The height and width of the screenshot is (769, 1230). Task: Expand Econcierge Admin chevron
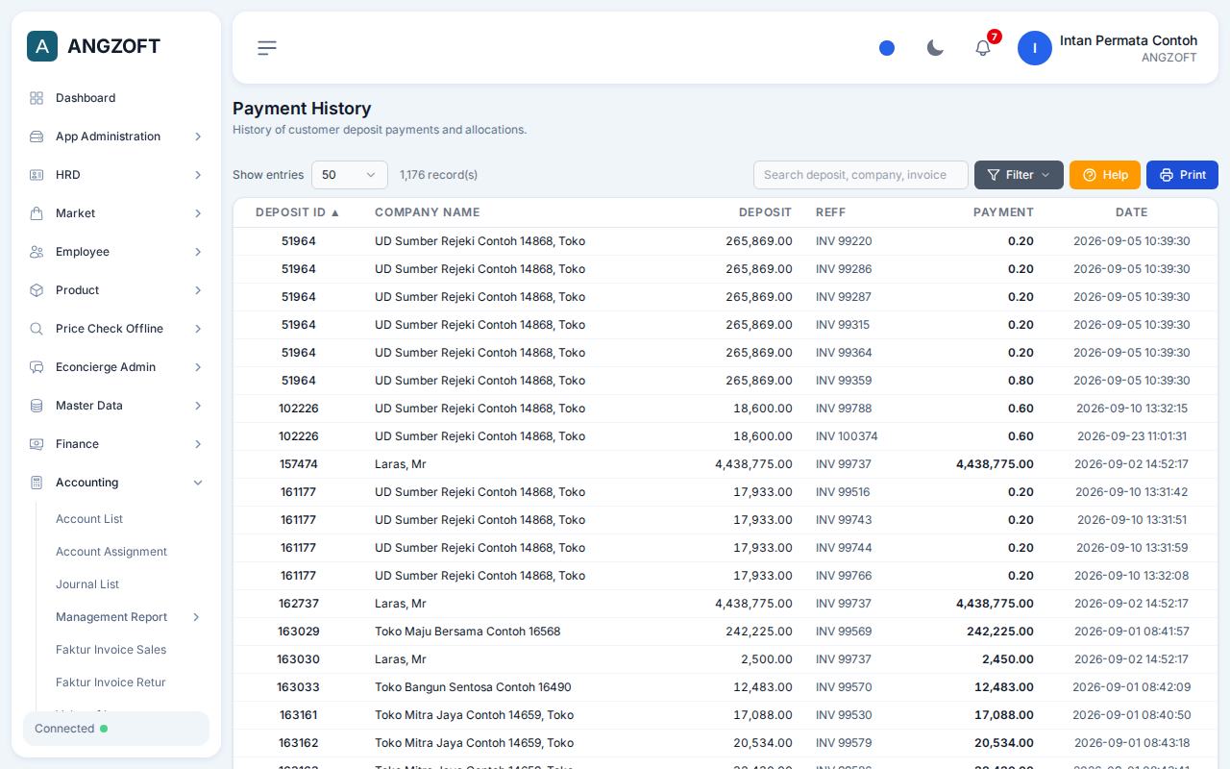click(198, 367)
